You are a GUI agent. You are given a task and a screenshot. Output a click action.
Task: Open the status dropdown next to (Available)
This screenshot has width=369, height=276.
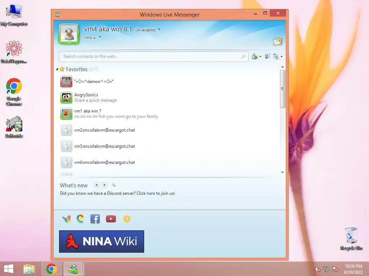coord(159,29)
